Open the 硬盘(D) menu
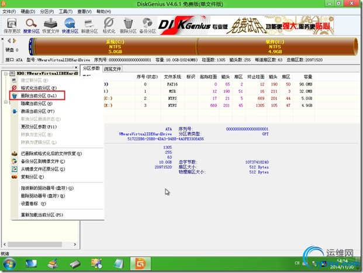The height and width of the screenshot is (273, 363). 28,11
